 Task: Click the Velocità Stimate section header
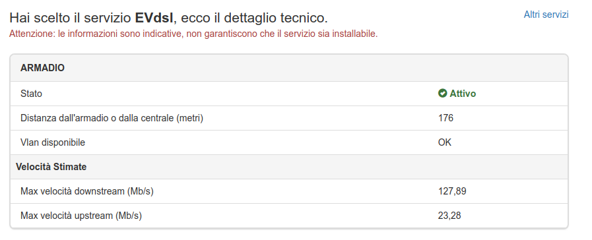tap(51, 167)
